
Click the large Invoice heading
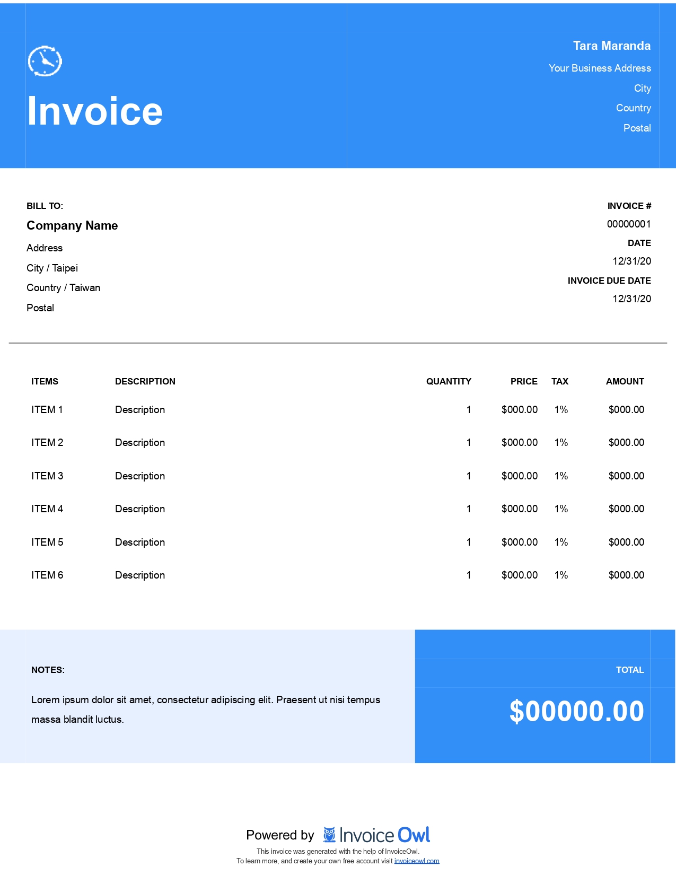coord(95,111)
